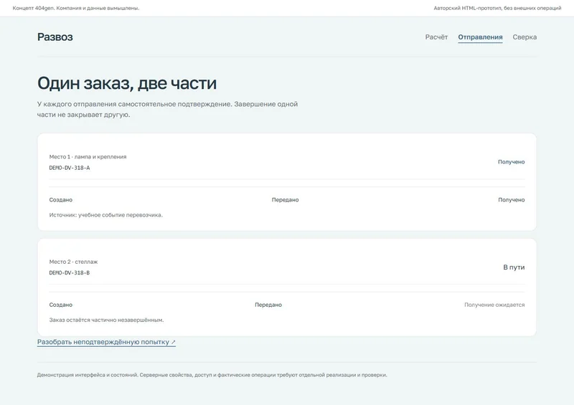Click the Создано step of the DEMO-DV-318-A card
574x405 pixels.
tap(61, 200)
